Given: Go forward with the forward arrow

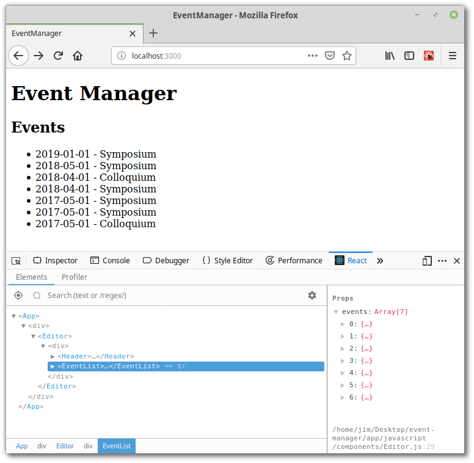Looking at the screenshot, I should [x=38, y=56].
